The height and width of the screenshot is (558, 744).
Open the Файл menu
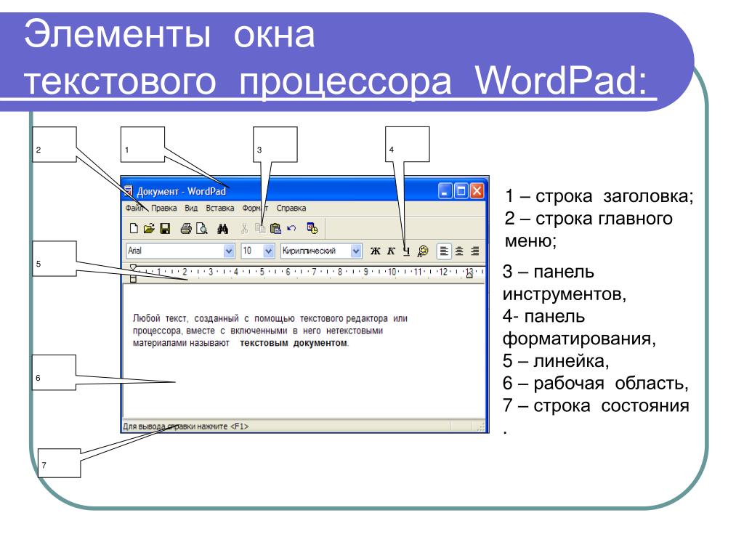(134, 209)
